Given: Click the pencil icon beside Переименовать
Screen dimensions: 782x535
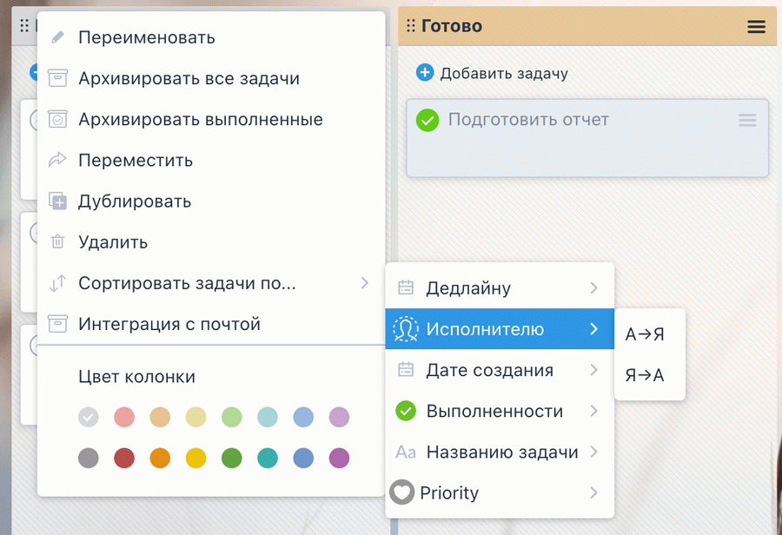Looking at the screenshot, I should tap(57, 37).
